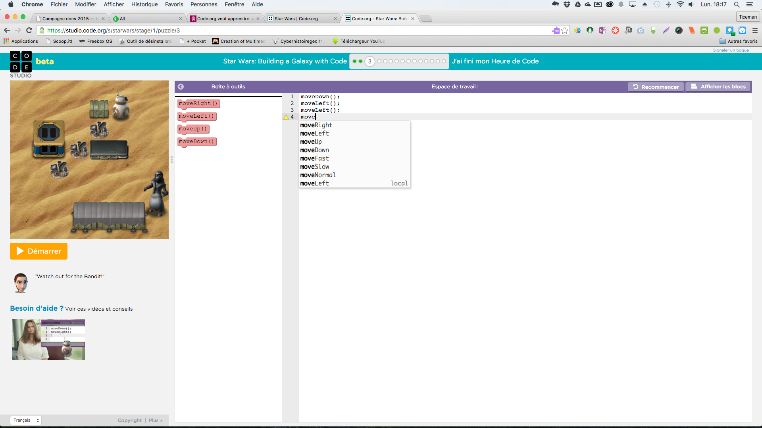Click the help video thumbnail

pos(48,339)
